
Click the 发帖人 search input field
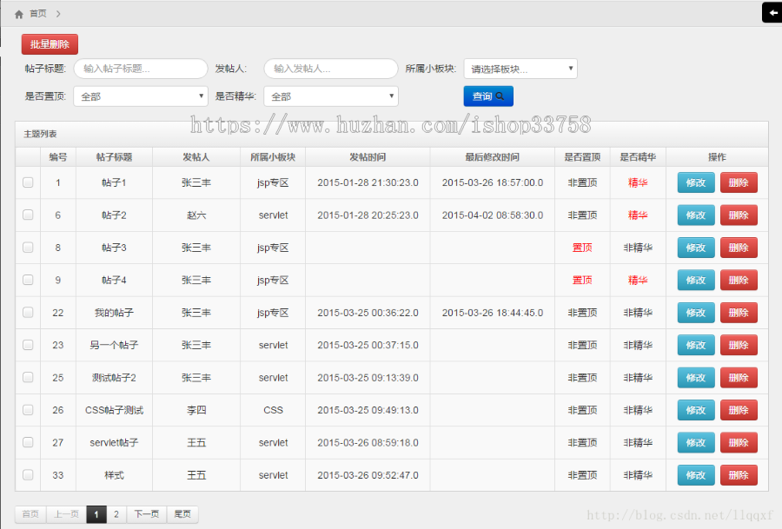330,68
